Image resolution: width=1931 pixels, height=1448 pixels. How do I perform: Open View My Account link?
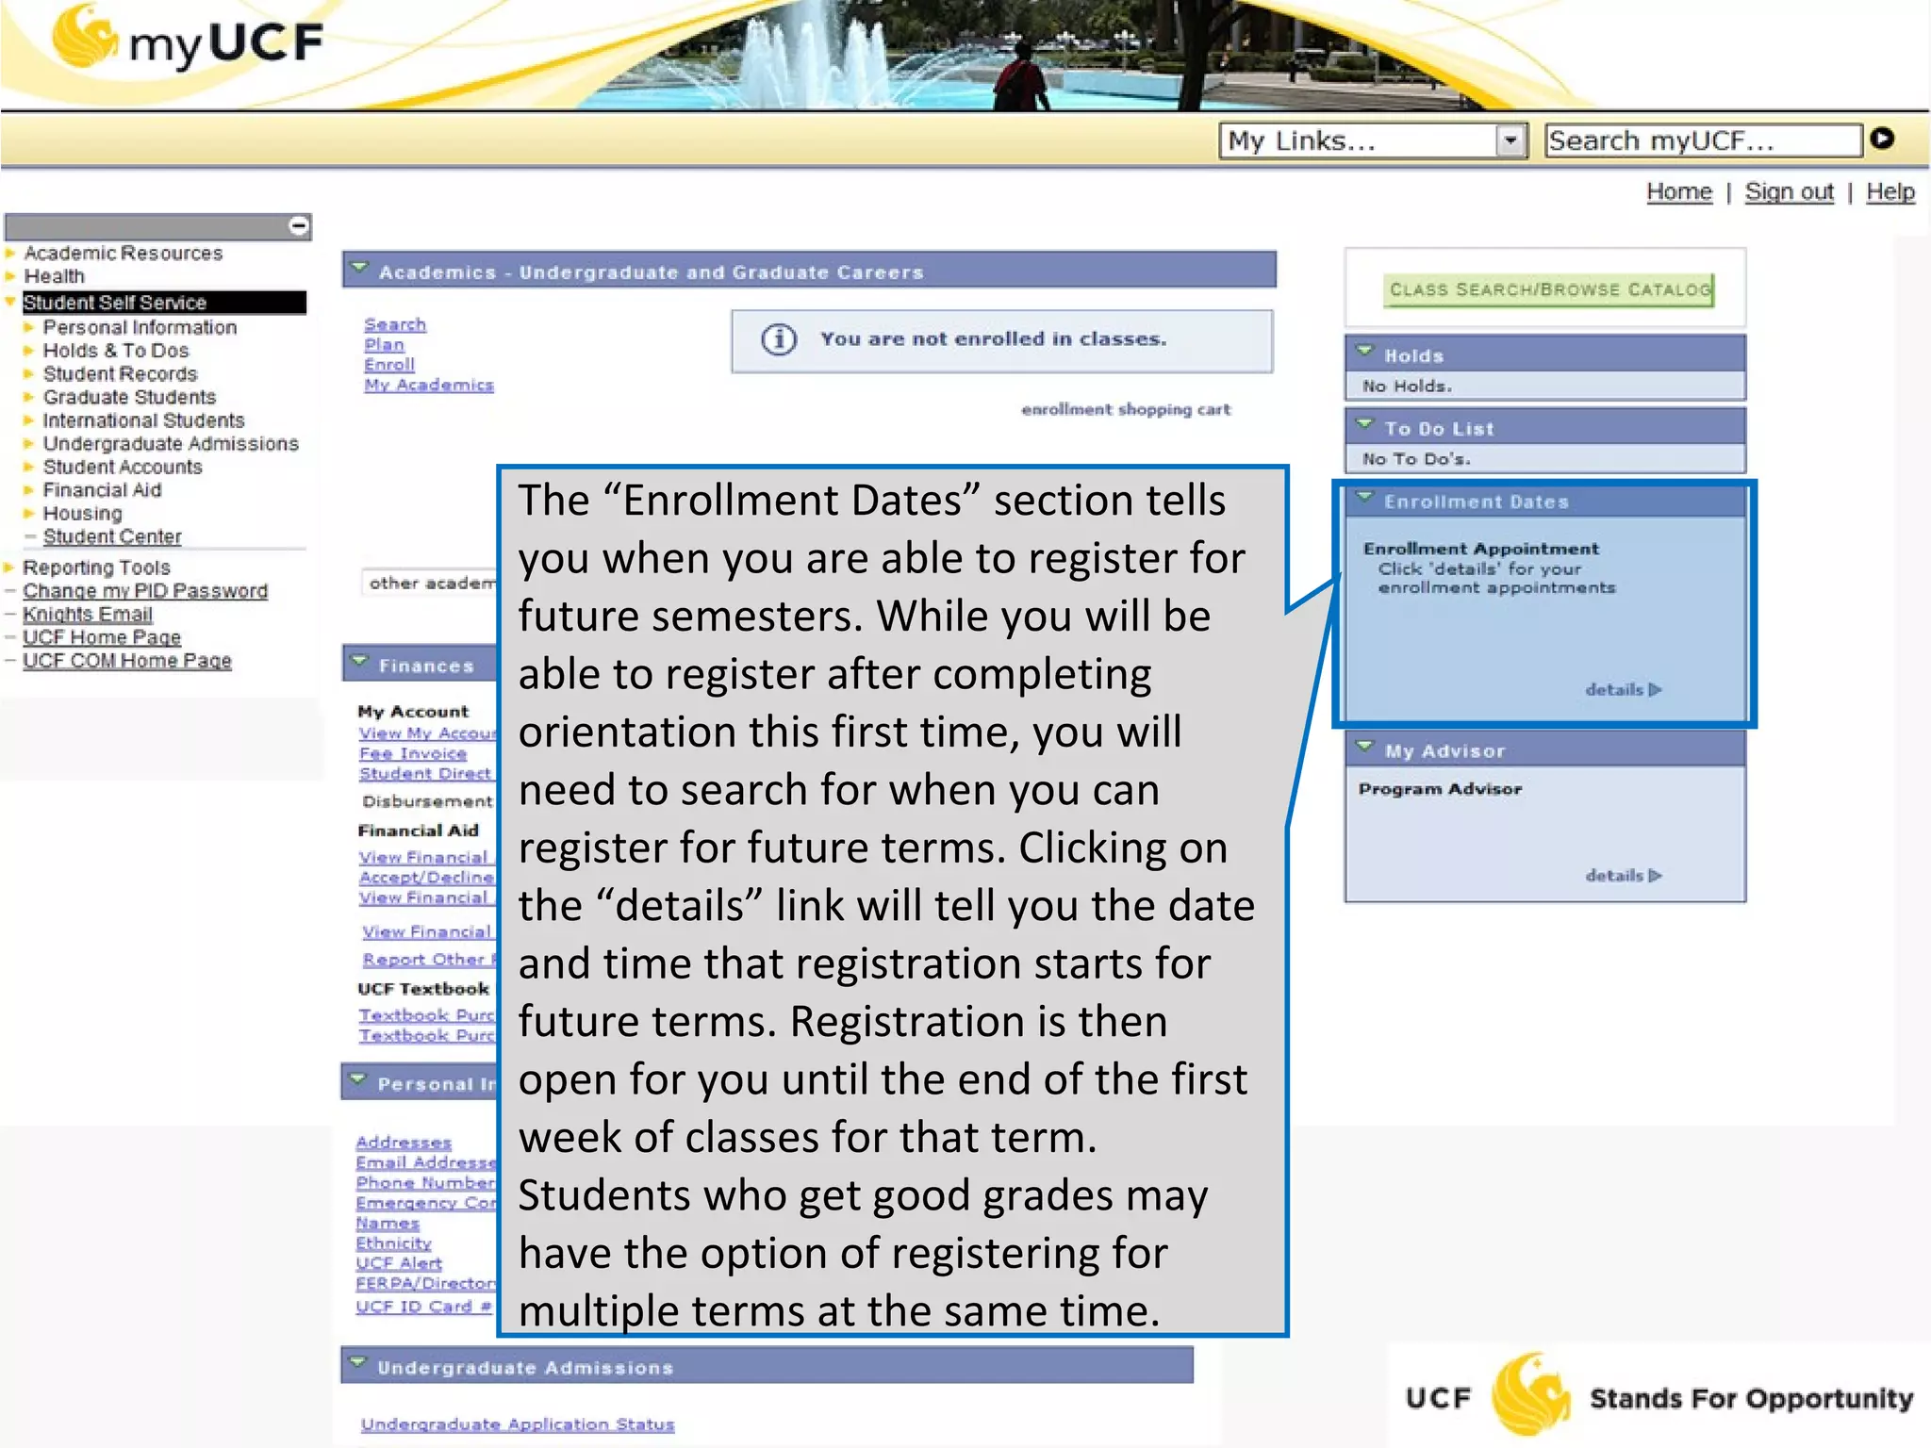point(427,733)
